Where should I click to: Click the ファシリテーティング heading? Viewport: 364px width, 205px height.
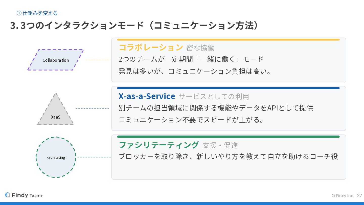coord(159,145)
